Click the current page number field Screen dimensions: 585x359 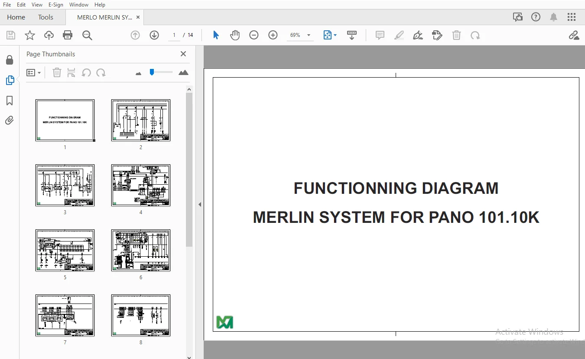pos(174,35)
